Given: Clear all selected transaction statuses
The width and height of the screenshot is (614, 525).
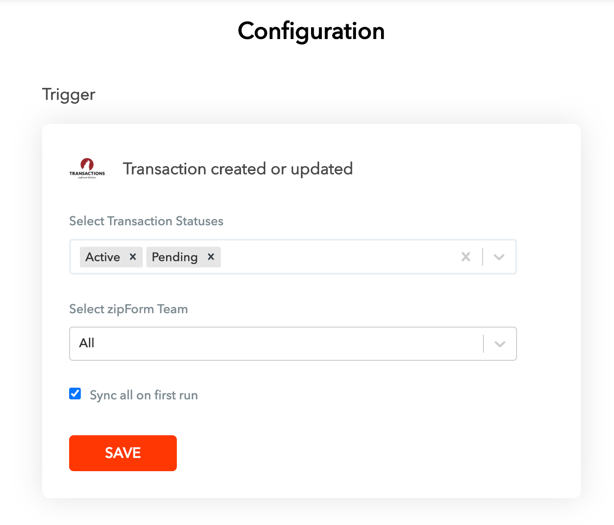Looking at the screenshot, I should pos(466,257).
